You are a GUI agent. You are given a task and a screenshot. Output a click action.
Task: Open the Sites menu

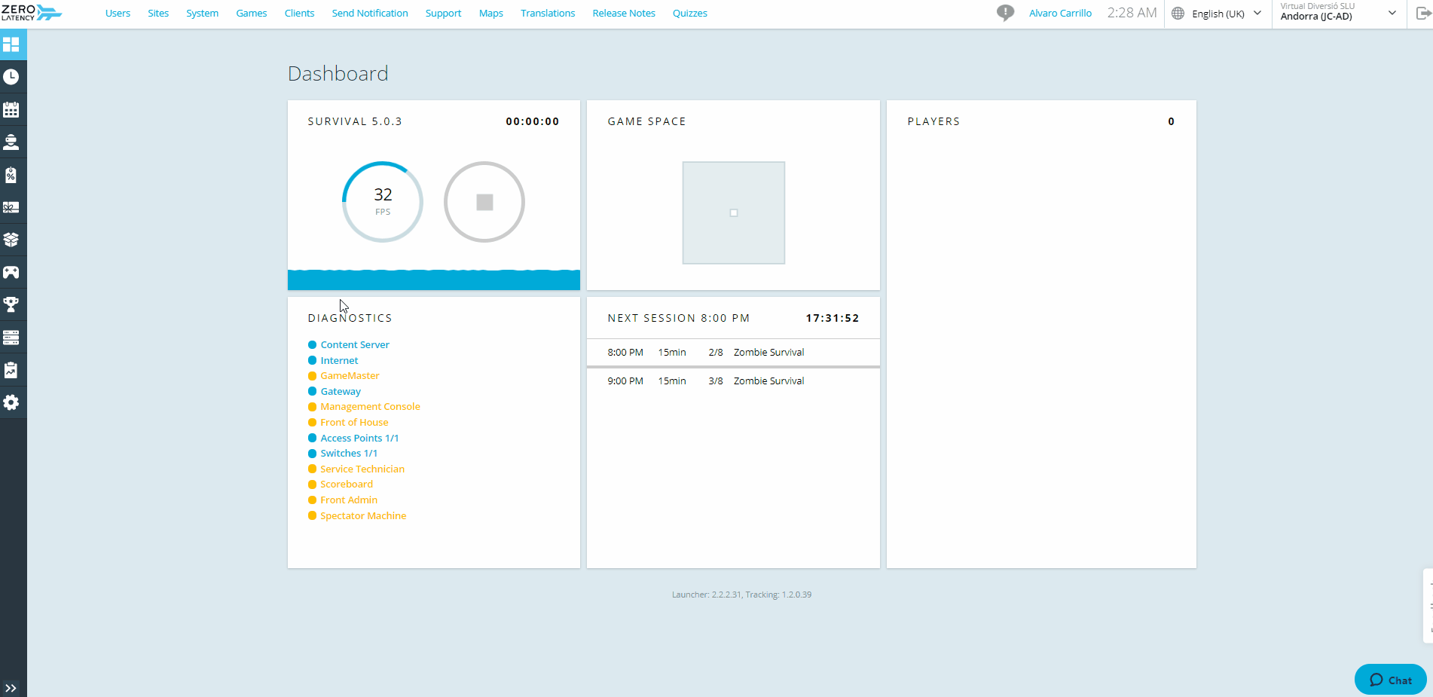pos(158,14)
